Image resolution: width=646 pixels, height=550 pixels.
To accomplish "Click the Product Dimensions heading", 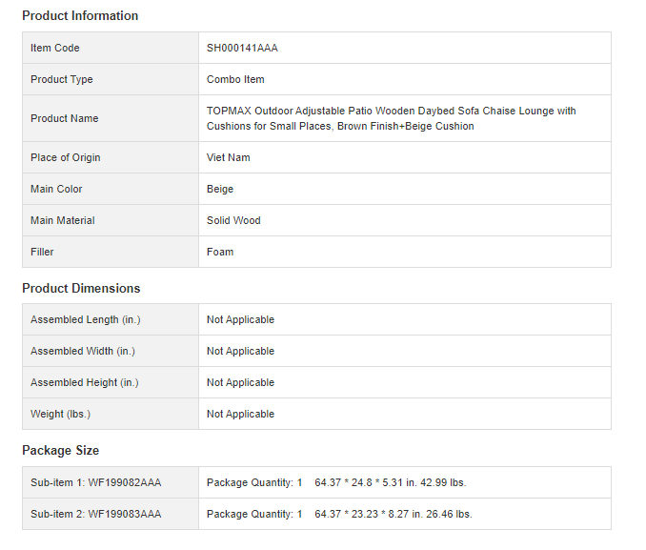I will click(x=81, y=289).
